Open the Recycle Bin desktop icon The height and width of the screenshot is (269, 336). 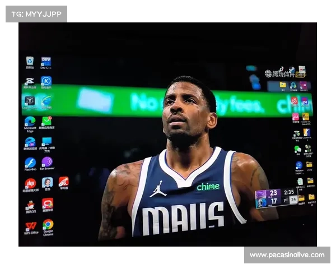(x=30, y=62)
